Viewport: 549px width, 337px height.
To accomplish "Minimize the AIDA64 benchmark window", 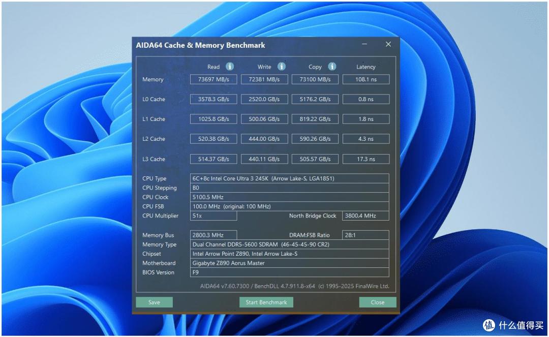I will (364, 44).
